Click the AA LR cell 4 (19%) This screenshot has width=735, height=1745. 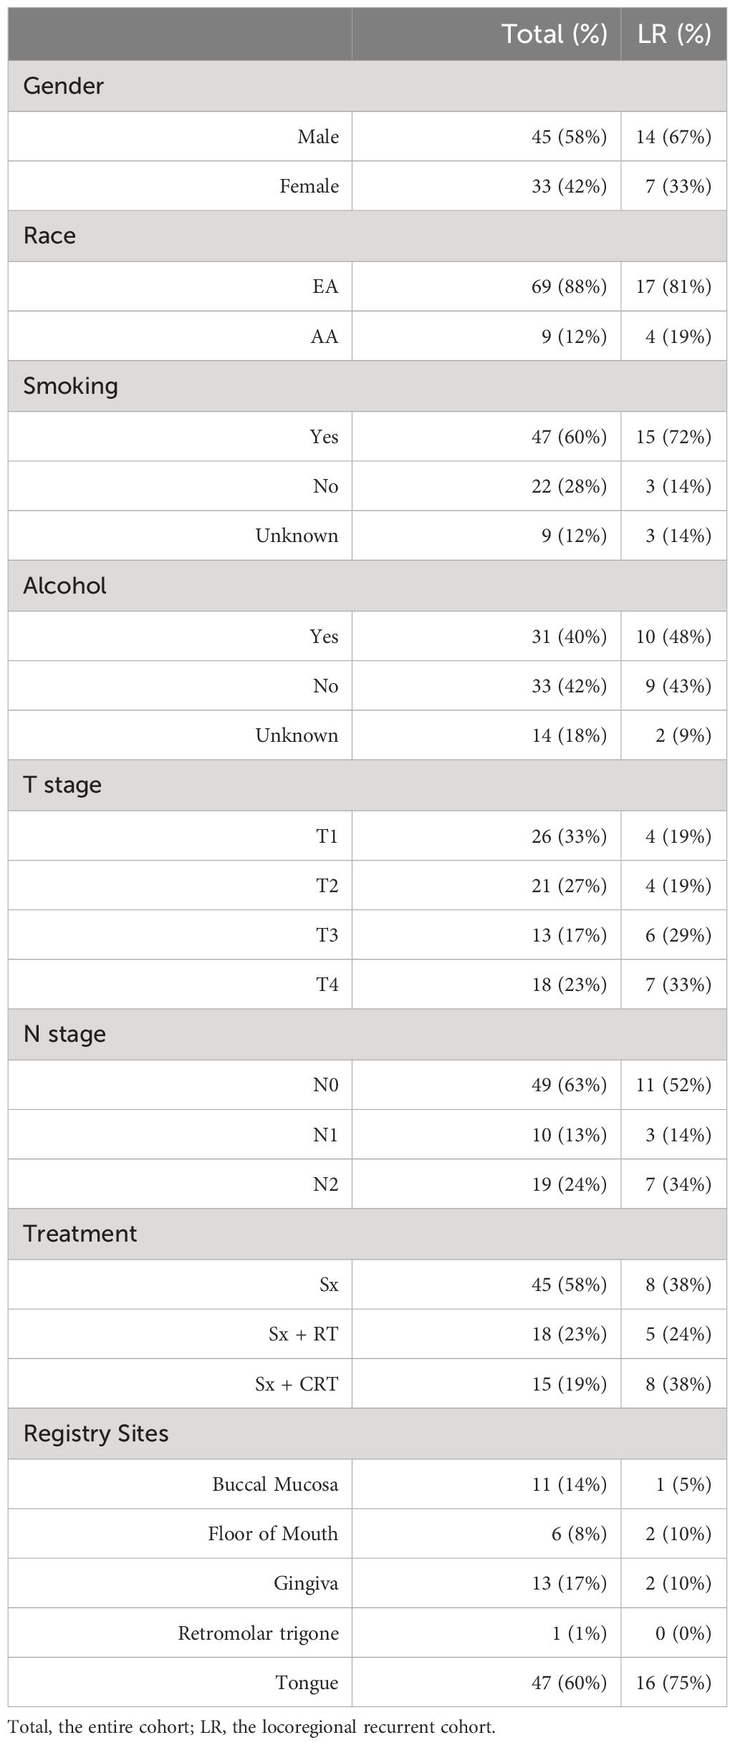click(x=678, y=336)
